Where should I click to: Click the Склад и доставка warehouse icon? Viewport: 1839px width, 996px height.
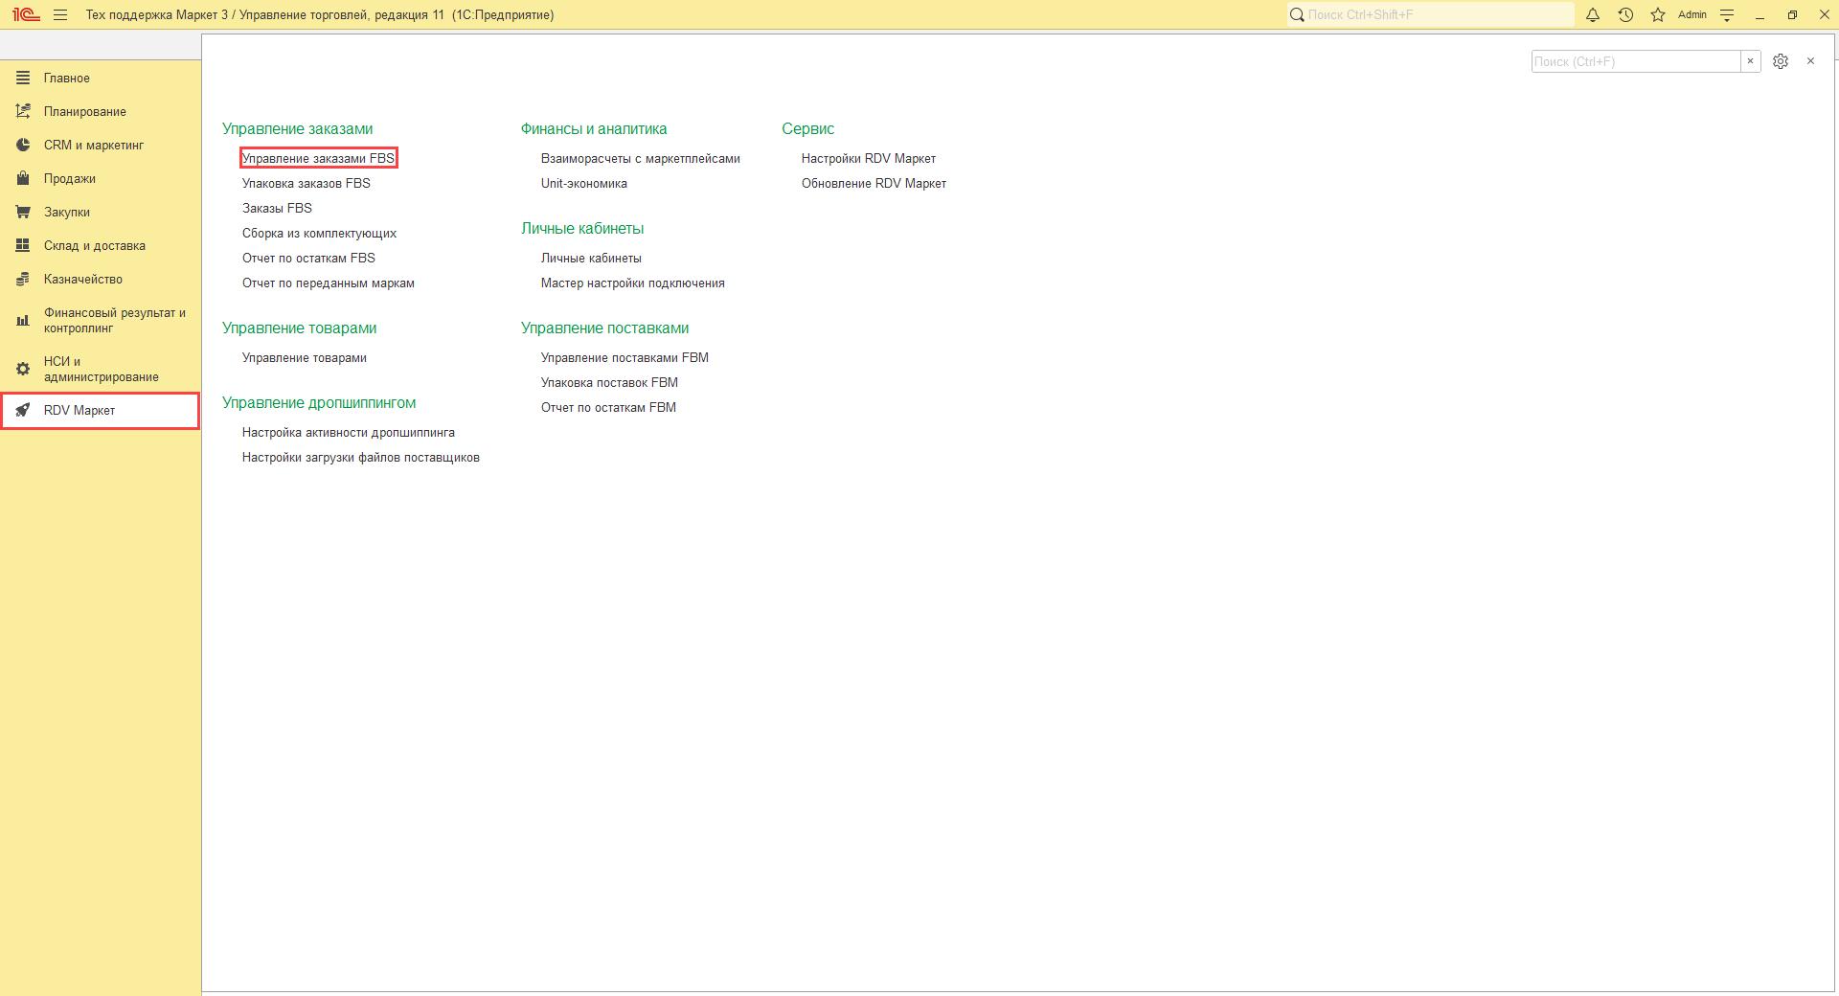[23, 245]
